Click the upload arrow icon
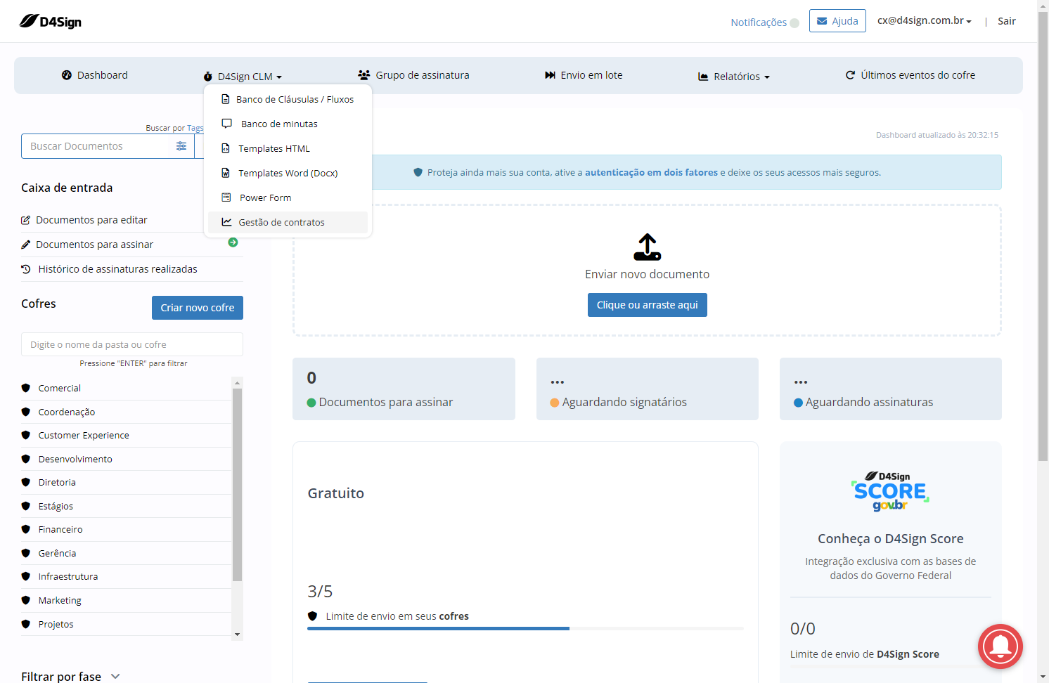Viewport: 1049px width, 683px height. pos(648,247)
